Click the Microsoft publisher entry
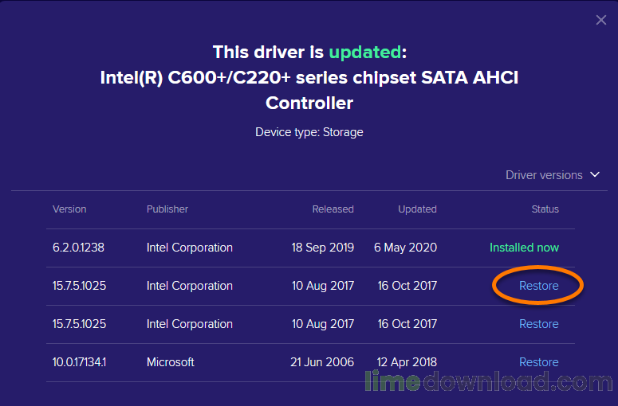 pyautogui.click(x=171, y=362)
